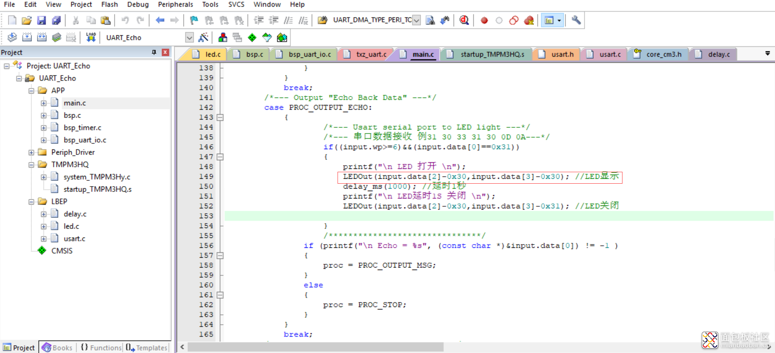Image resolution: width=775 pixels, height=353 pixels.
Task: Switch to the delay.c editor tab
Action: point(713,54)
